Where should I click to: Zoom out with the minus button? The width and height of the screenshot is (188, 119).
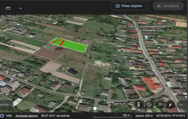pos(182,104)
